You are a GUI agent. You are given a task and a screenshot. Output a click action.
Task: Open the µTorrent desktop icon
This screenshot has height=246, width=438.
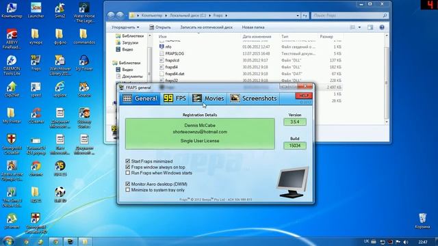coord(12,221)
